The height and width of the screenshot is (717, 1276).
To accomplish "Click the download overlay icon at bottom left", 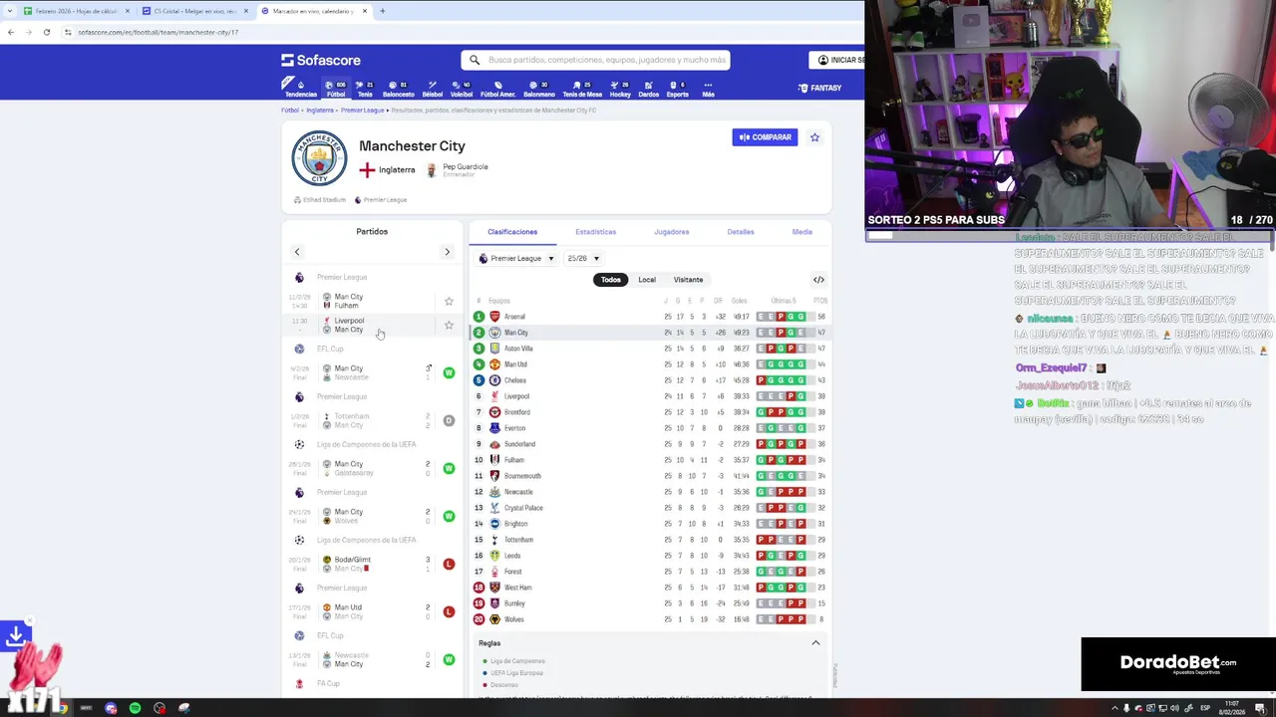I will tap(15, 635).
